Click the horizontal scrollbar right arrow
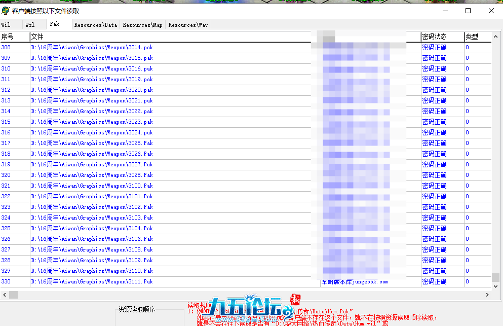This screenshot has height=326, width=503. [487, 295]
